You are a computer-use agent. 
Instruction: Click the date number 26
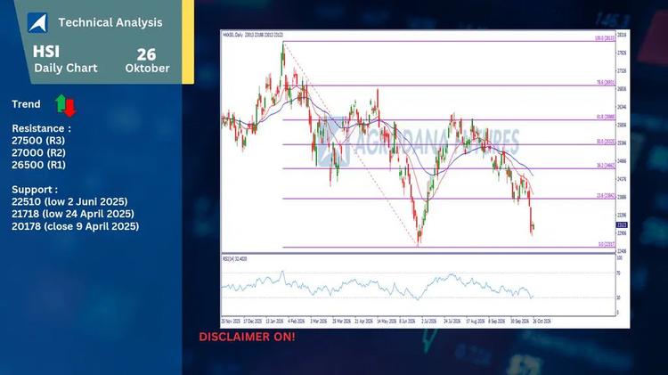pyautogui.click(x=146, y=54)
